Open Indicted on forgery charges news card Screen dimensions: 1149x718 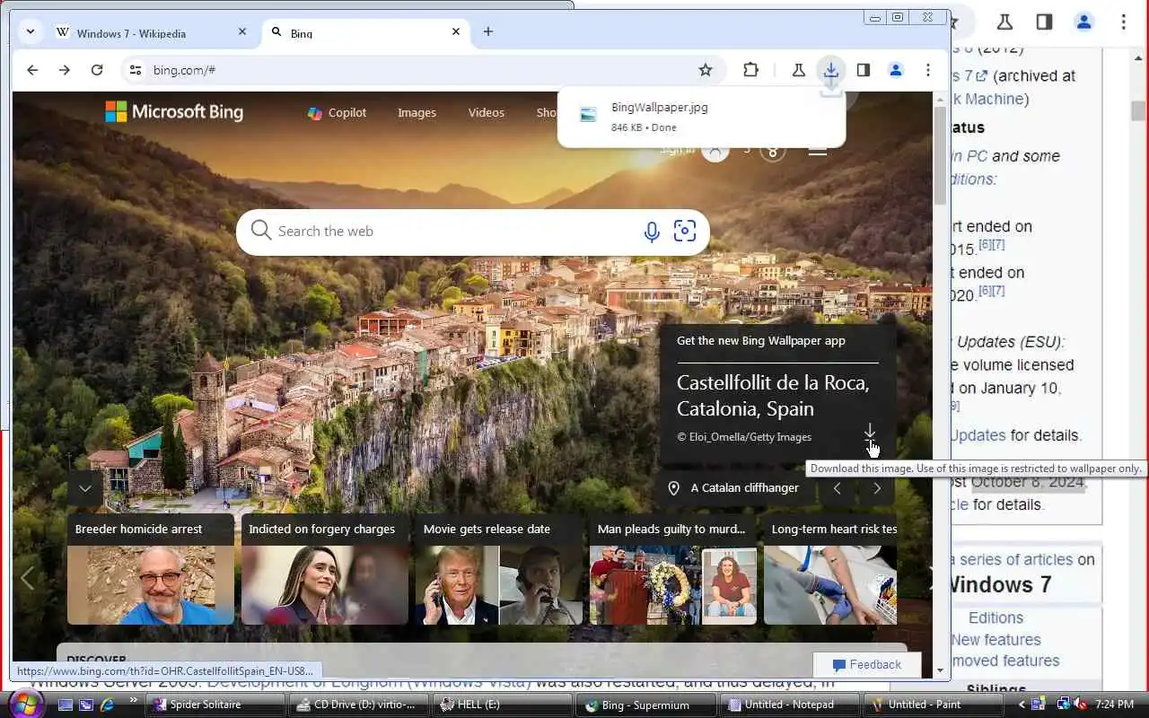pos(325,569)
